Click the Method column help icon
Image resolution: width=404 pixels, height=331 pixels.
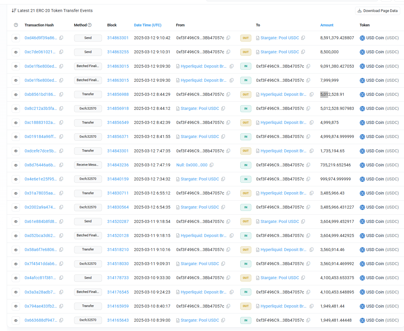point(90,25)
